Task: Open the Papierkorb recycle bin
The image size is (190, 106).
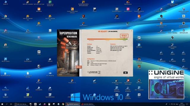Action: (5, 95)
